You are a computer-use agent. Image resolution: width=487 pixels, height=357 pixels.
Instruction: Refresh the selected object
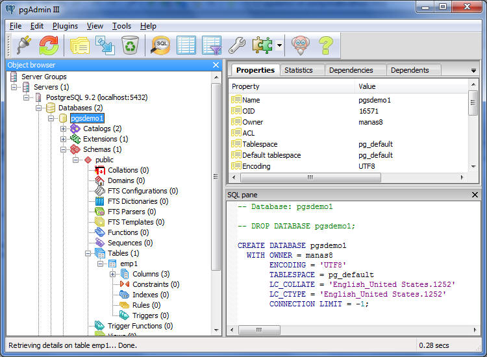click(49, 45)
